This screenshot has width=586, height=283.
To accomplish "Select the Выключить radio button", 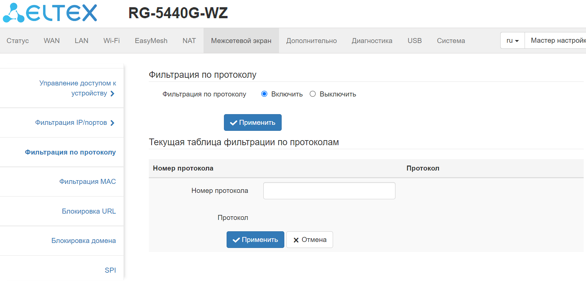I will pos(313,94).
